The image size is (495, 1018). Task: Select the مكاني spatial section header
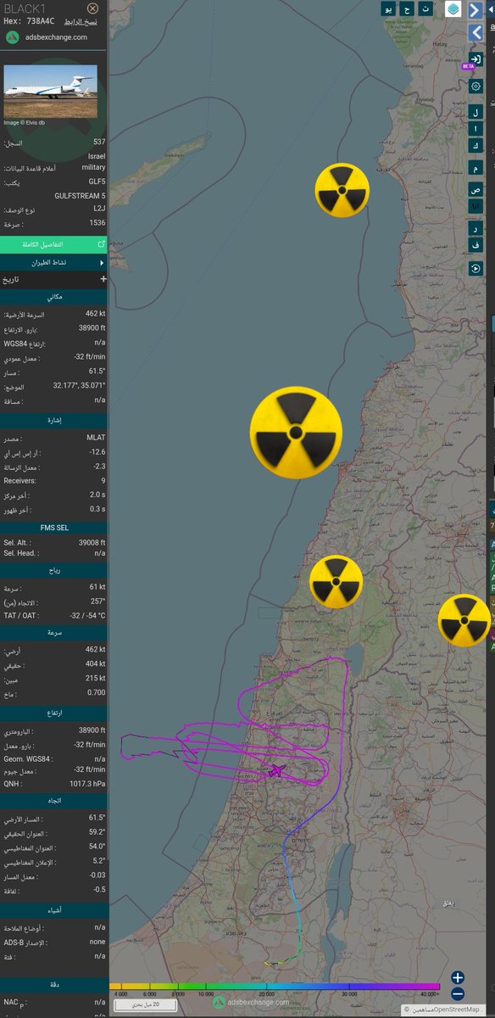point(53,297)
